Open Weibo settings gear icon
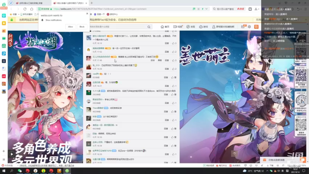This screenshot has height=174, width=309. pyautogui.click(x=249, y=27)
